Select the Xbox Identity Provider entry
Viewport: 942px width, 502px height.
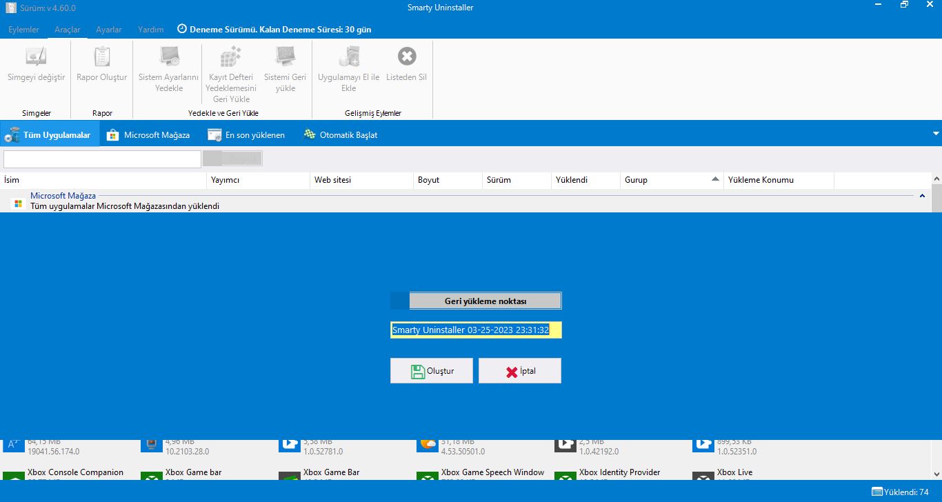[619, 472]
